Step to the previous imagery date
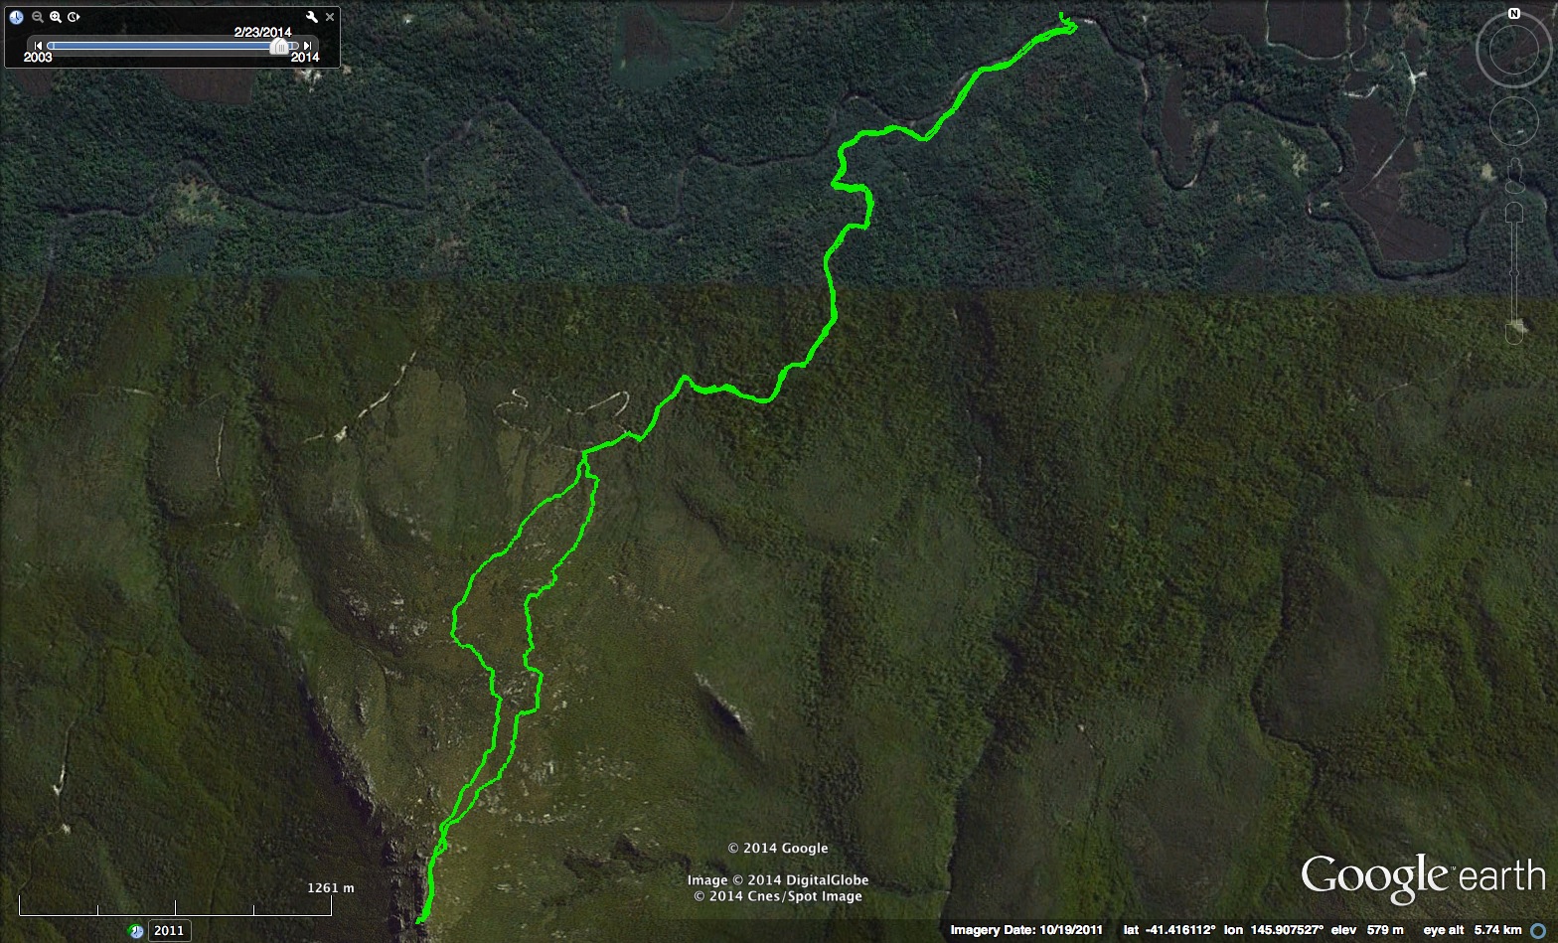 pos(38,46)
